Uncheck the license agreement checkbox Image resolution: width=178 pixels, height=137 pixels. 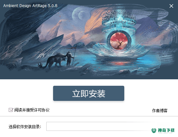click(x=11, y=110)
